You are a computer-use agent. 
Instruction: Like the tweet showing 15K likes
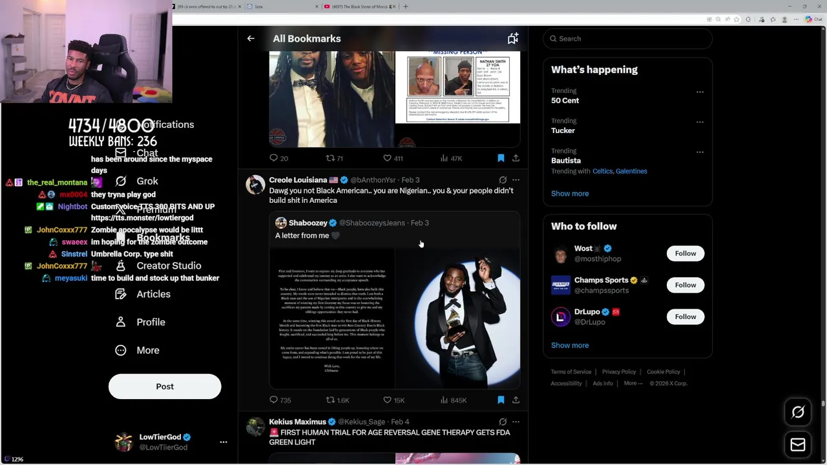click(393, 400)
